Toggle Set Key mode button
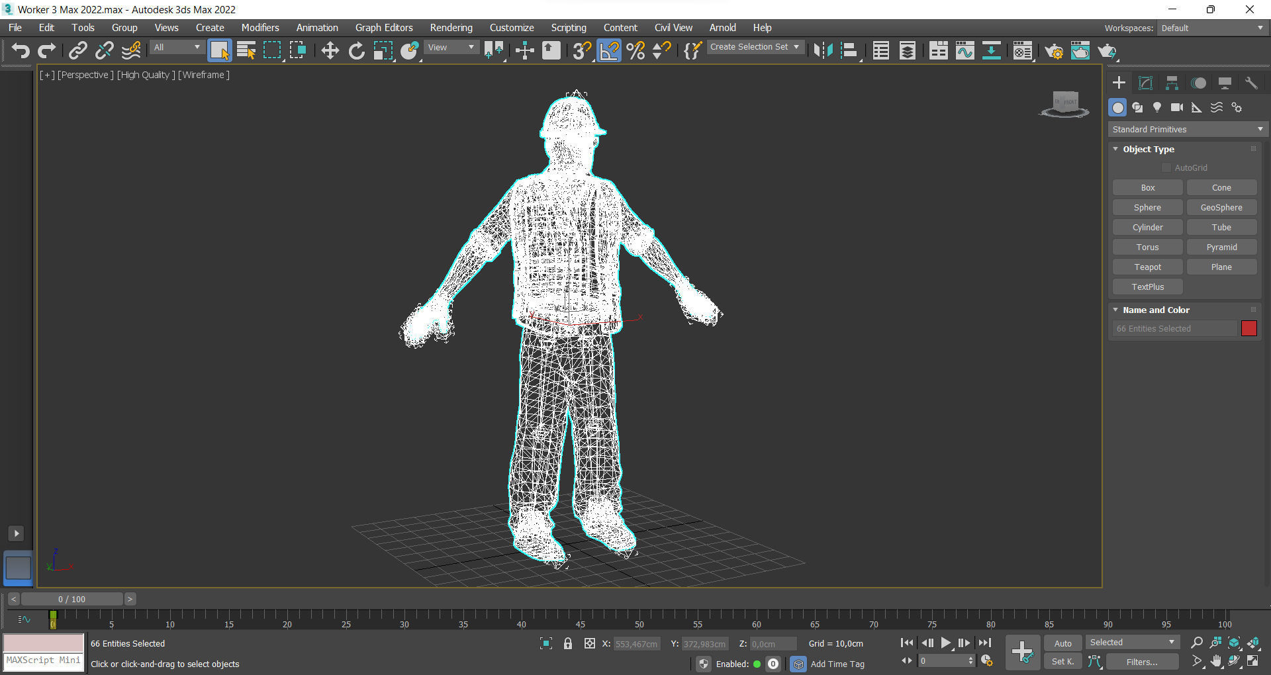 pyautogui.click(x=1063, y=662)
